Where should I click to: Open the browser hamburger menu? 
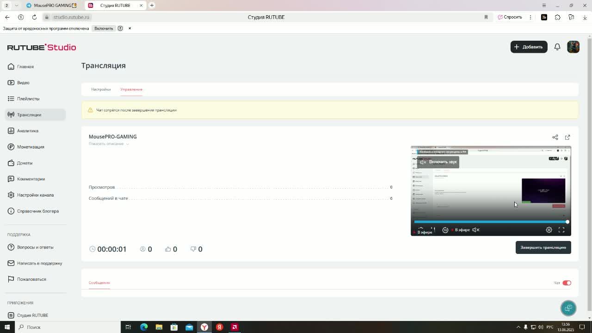pyautogui.click(x=544, y=6)
